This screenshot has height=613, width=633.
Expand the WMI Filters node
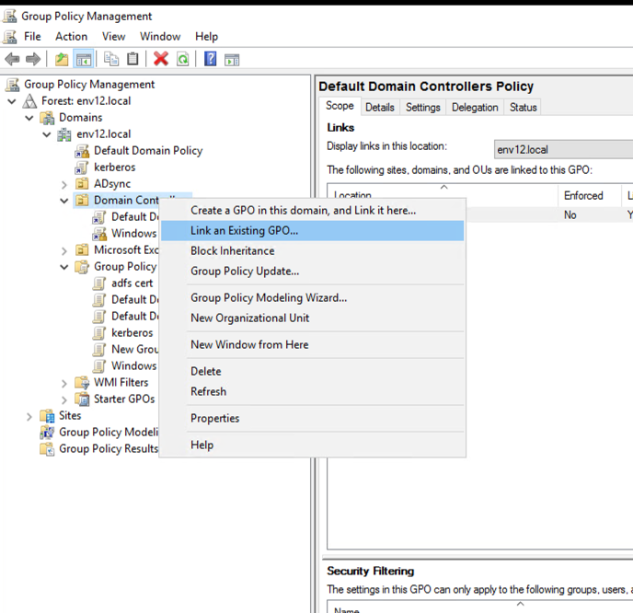pos(63,383)
